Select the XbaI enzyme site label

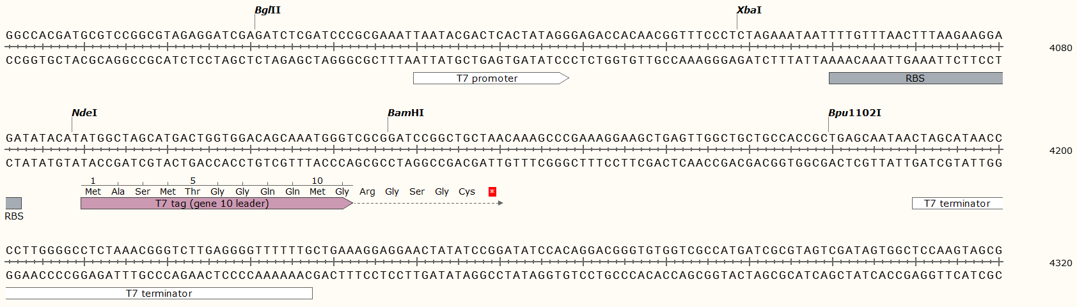click(749, 10)
